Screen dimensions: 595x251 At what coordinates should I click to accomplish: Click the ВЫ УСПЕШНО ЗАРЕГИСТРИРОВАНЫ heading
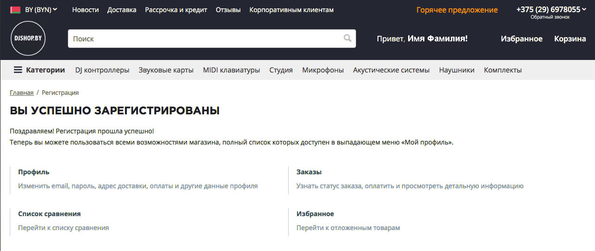(115, 111)
